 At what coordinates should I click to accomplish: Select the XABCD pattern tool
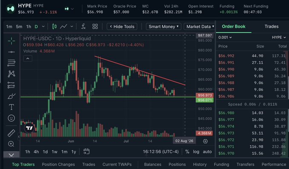[11, 74]
